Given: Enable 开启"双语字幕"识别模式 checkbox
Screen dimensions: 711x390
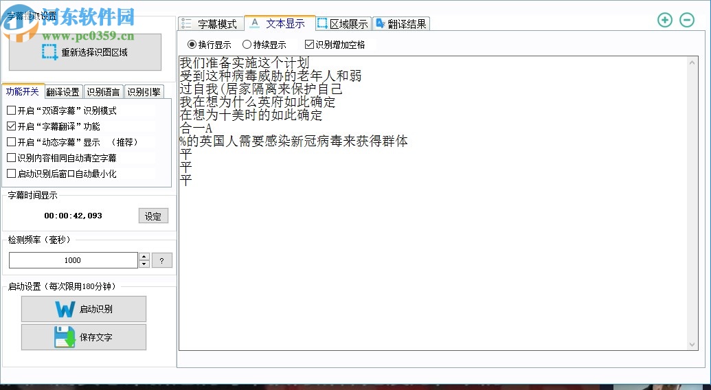Looking at the screenshot, I should [12, 110].
